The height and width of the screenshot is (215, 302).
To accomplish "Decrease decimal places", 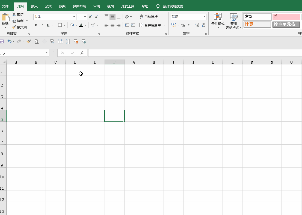I will 203,25.
